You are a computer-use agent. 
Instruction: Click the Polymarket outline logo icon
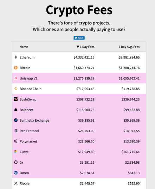tap(16, 141)
